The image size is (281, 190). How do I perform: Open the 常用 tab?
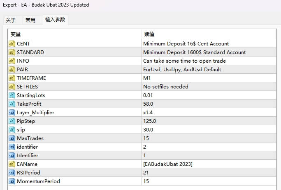(30, 20)
